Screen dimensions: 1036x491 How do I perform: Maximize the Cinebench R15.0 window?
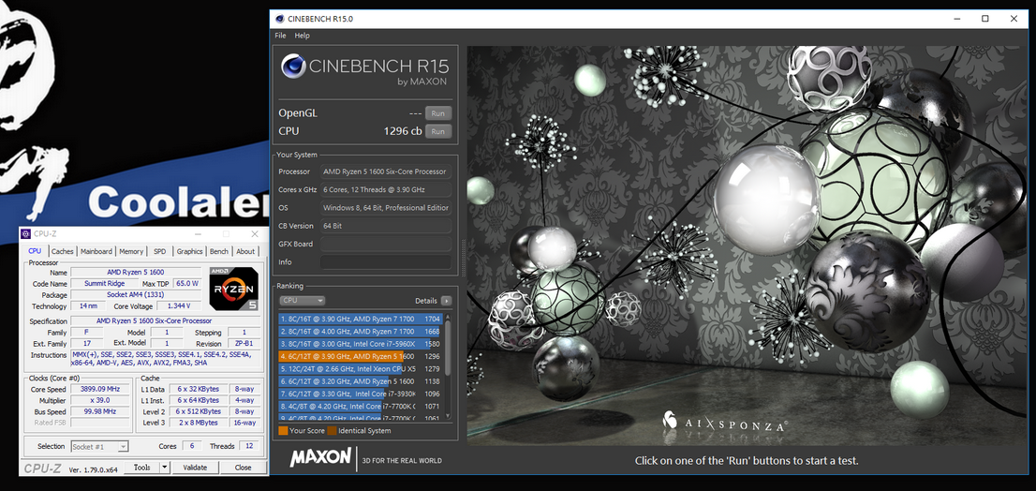tap(985, 19)
